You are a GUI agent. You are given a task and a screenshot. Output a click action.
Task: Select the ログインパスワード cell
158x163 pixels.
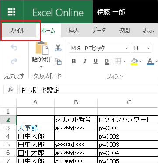(128, 120)
